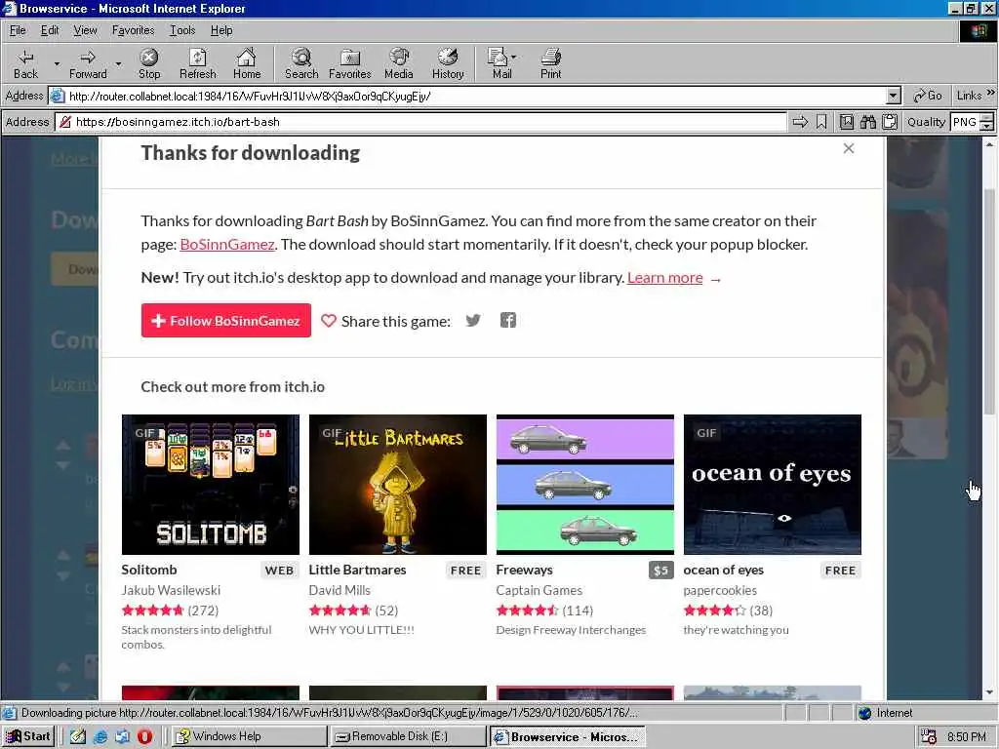Click the Little Bartmares title link

click(357, 570)
